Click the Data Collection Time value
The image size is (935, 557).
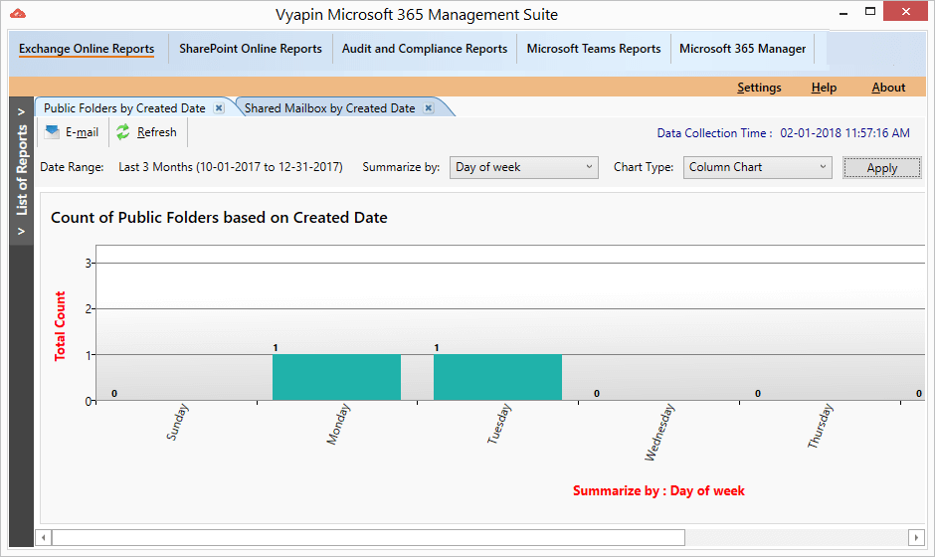(844, 133)
